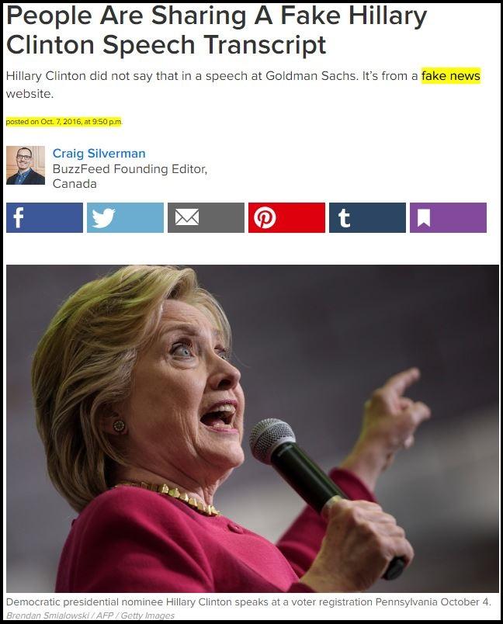The height and width of the screenshot is (624, 503).
Task: Send the article by email envelope icon
Action: tap(206, 217)
